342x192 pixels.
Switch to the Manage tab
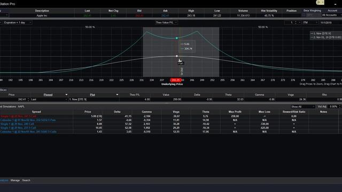click(x=15, y=180)
